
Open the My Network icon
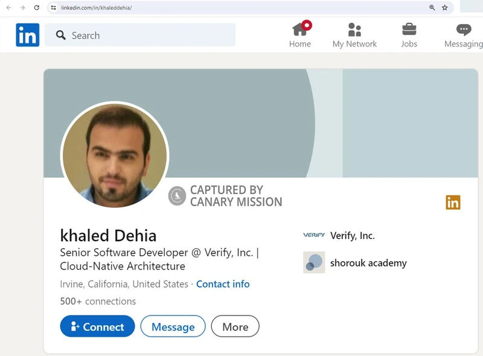tap(354, 29)
